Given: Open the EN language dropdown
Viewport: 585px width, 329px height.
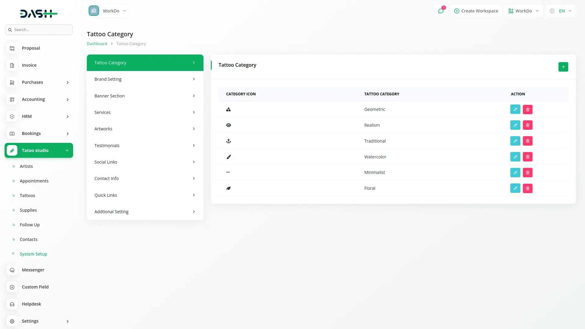Looking at the screenshot, I should click(561, 11).
